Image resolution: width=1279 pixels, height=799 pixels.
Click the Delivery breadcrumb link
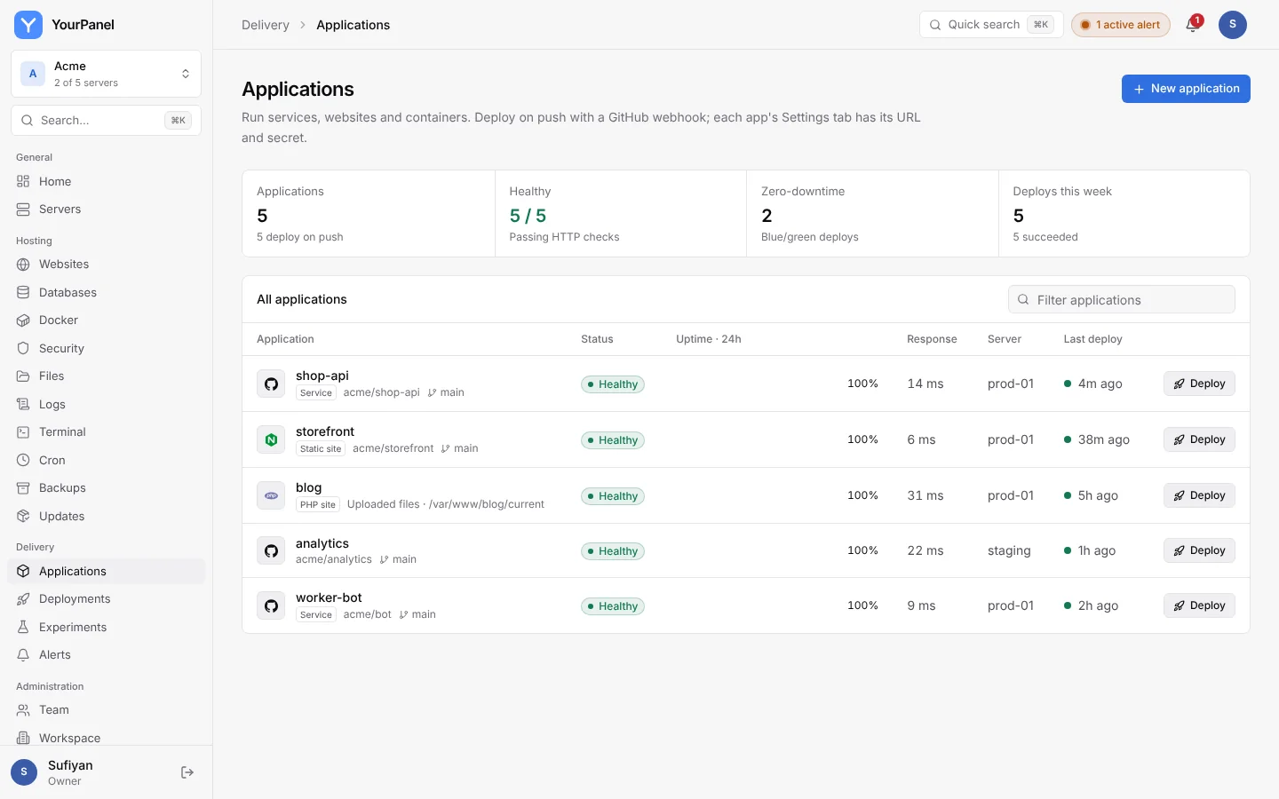(x=266, y=25)
